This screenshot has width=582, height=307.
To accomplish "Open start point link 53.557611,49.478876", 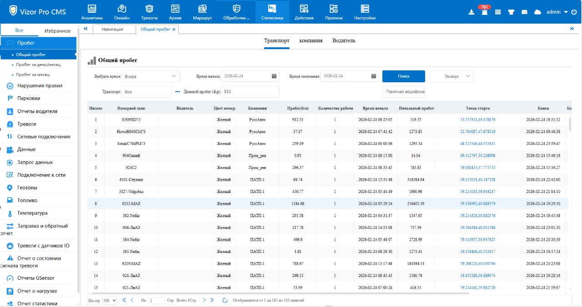I will [477, 119].
